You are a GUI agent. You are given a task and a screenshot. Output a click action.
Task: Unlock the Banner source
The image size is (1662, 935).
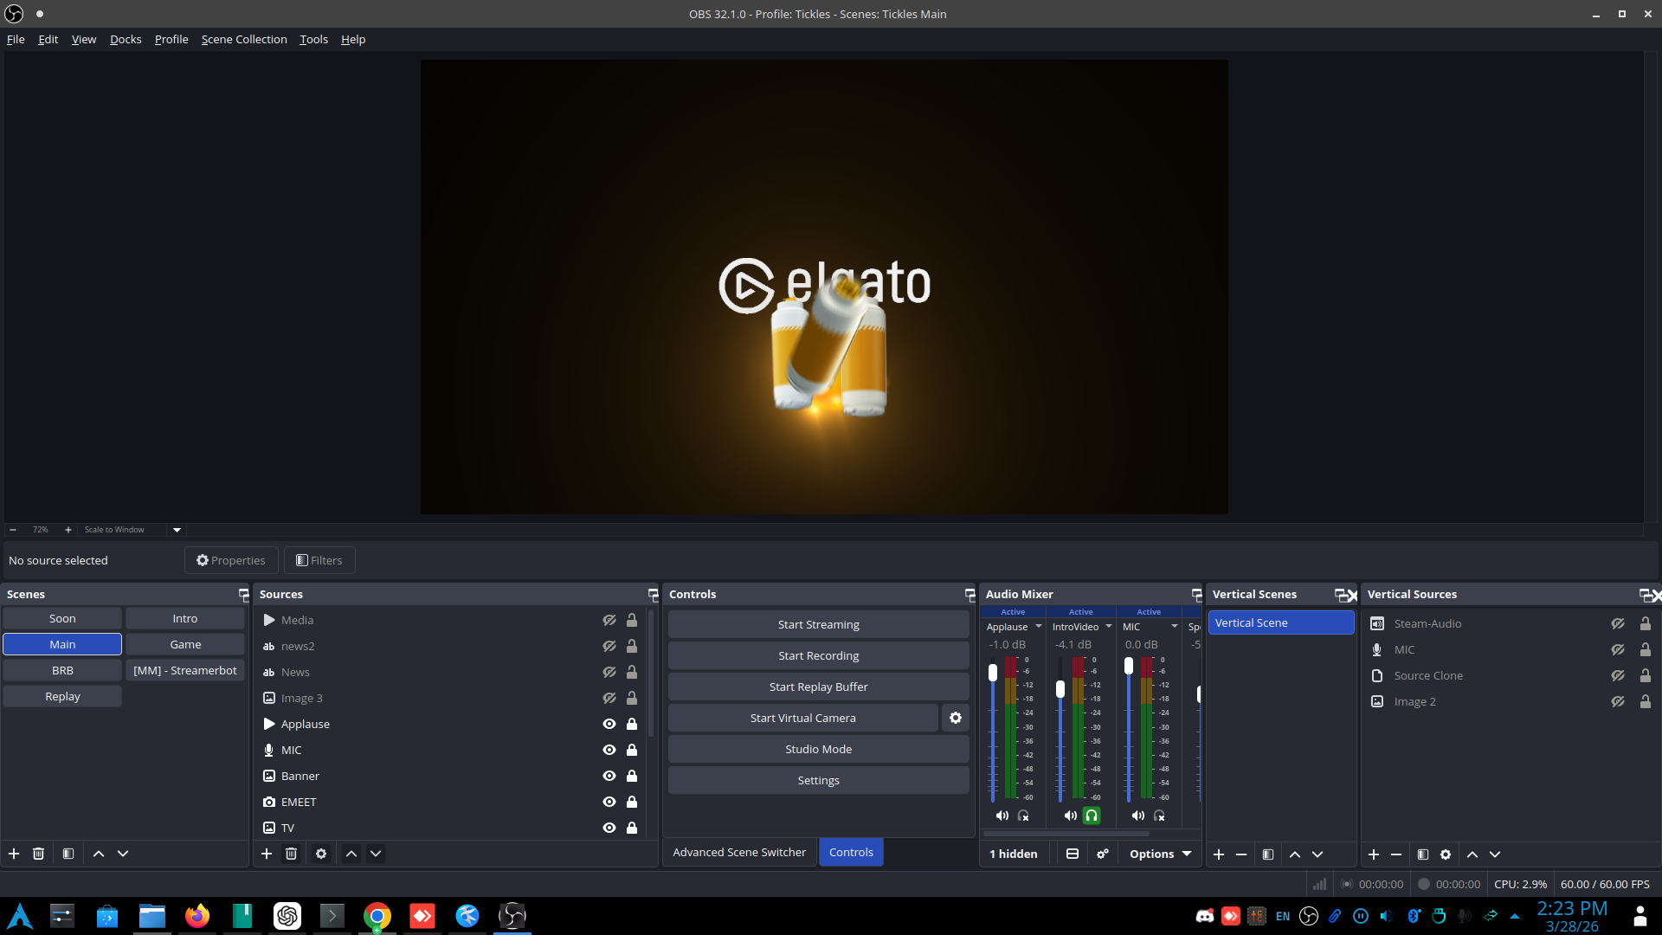(x=632, y=776)
